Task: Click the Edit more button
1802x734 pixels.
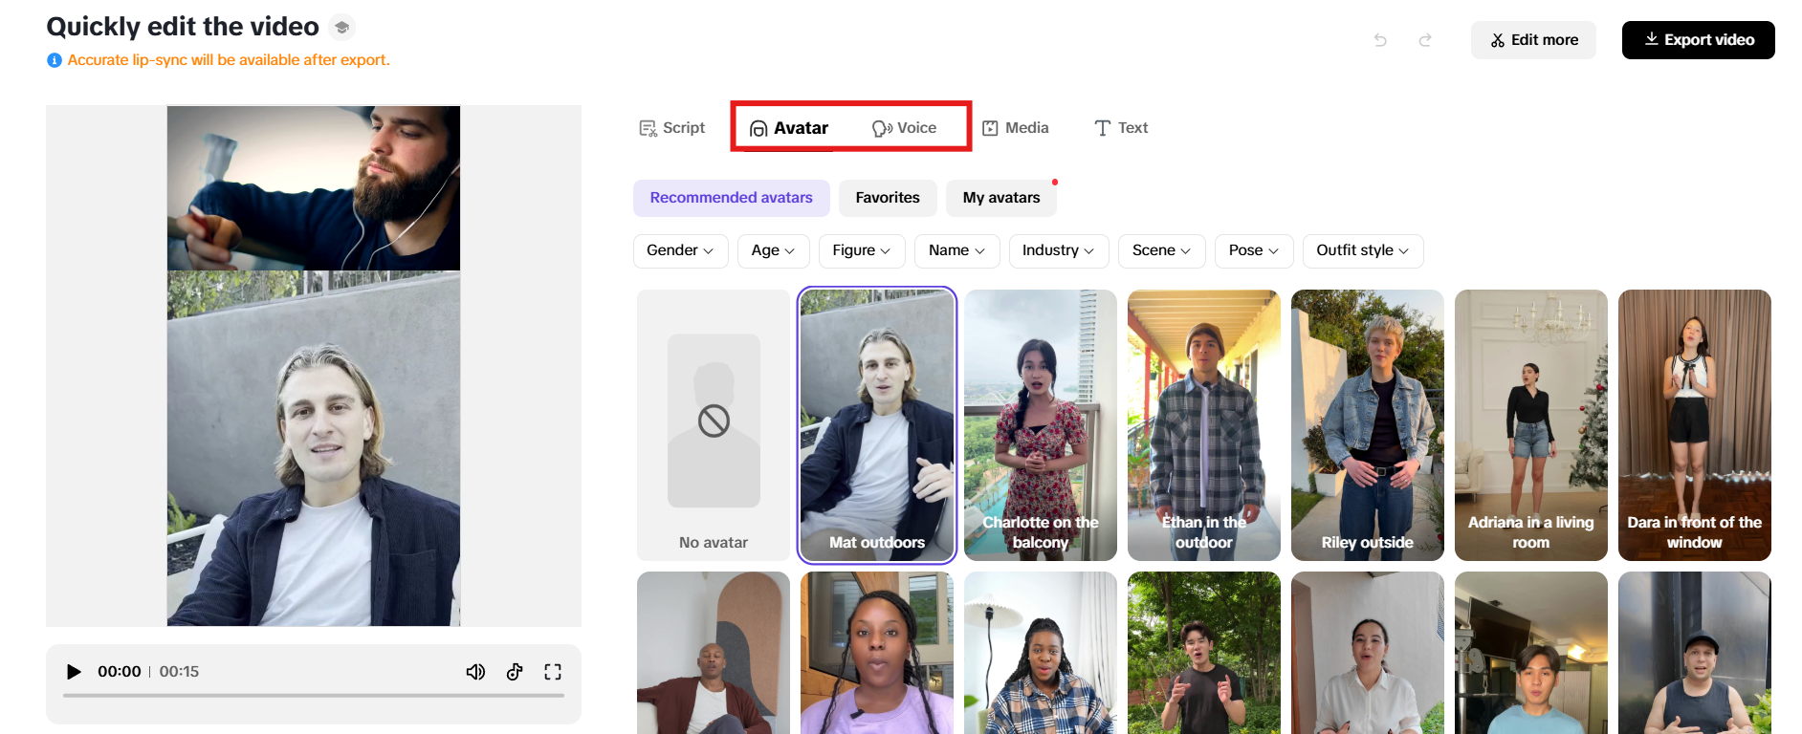Action: [x=1533, y=40]
